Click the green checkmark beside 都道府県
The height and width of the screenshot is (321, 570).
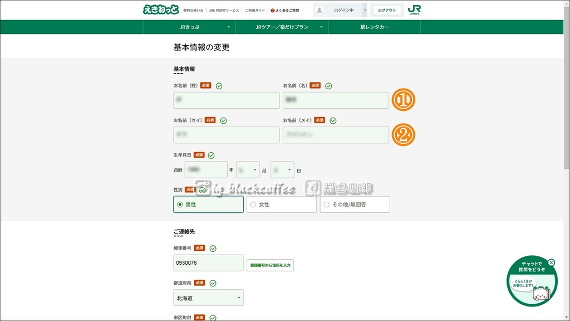tap(213, 283)
